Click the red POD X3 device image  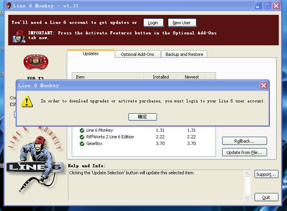pos(36,62)
